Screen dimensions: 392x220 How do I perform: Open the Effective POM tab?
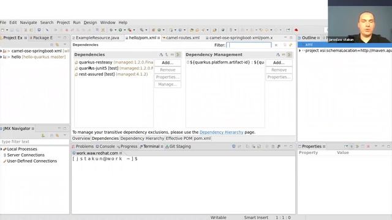coord(179,139)
